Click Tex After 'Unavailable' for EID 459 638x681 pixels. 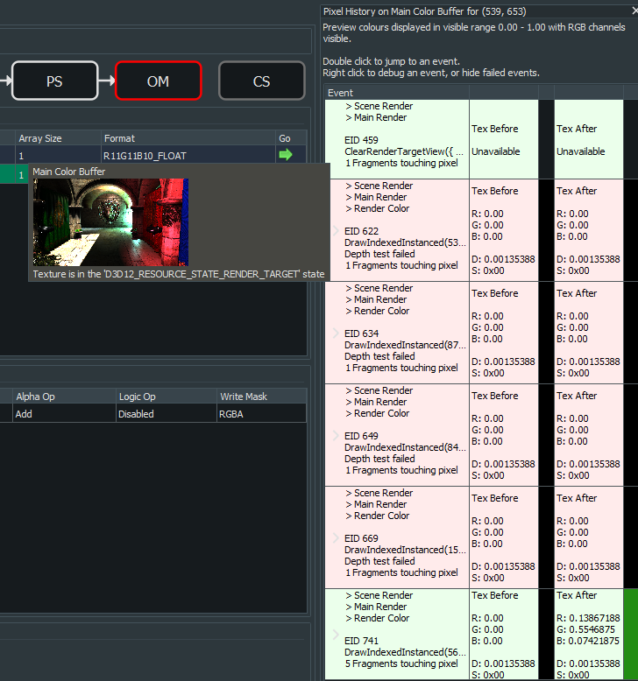pos(580,151)
